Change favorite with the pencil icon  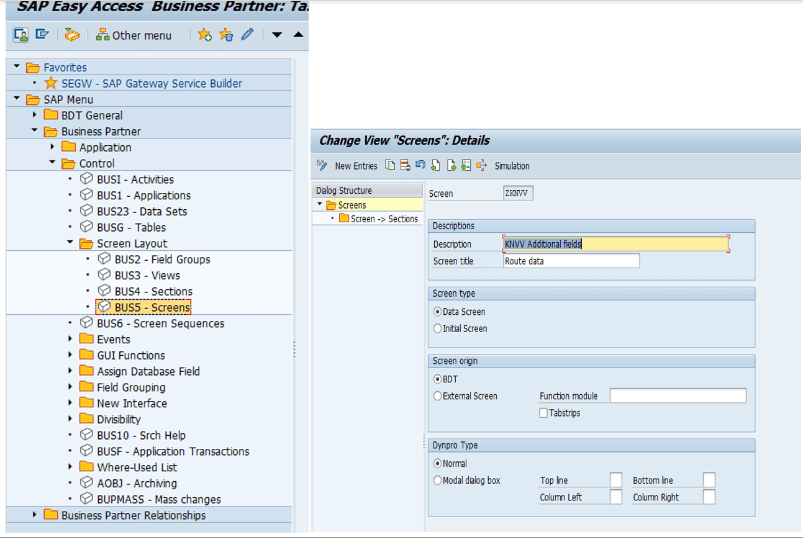click(x=247, y=34)
